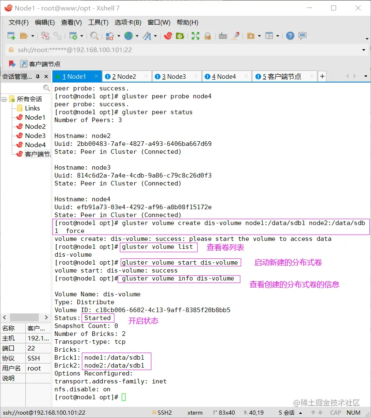This screenshot has width=371, height=418.
Task: Switch to the 4 Node4 tab
Action: click(x=227, y=77)
